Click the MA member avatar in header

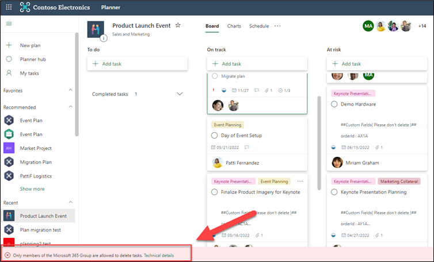click(368, 26)
